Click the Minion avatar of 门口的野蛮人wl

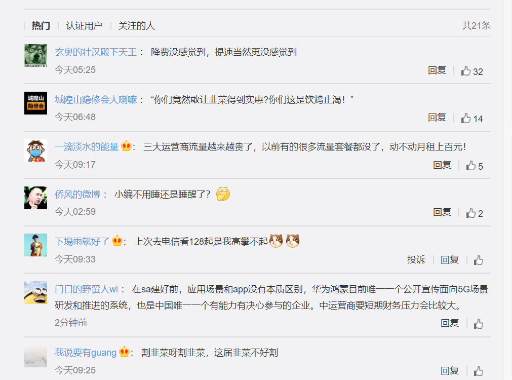[x=35, y=292]
